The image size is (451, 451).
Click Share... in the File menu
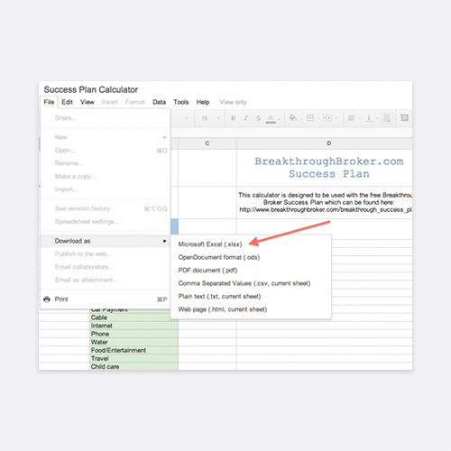(x=106, y=118)
